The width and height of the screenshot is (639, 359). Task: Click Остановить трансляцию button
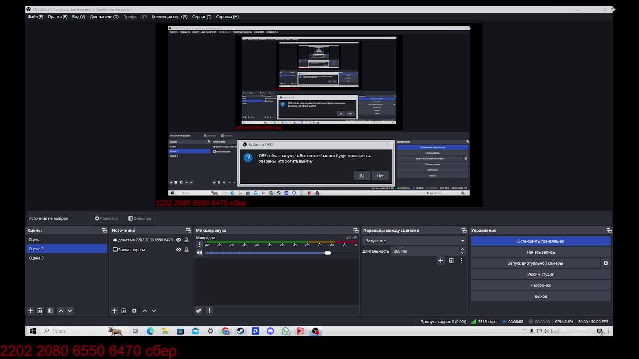541,241
